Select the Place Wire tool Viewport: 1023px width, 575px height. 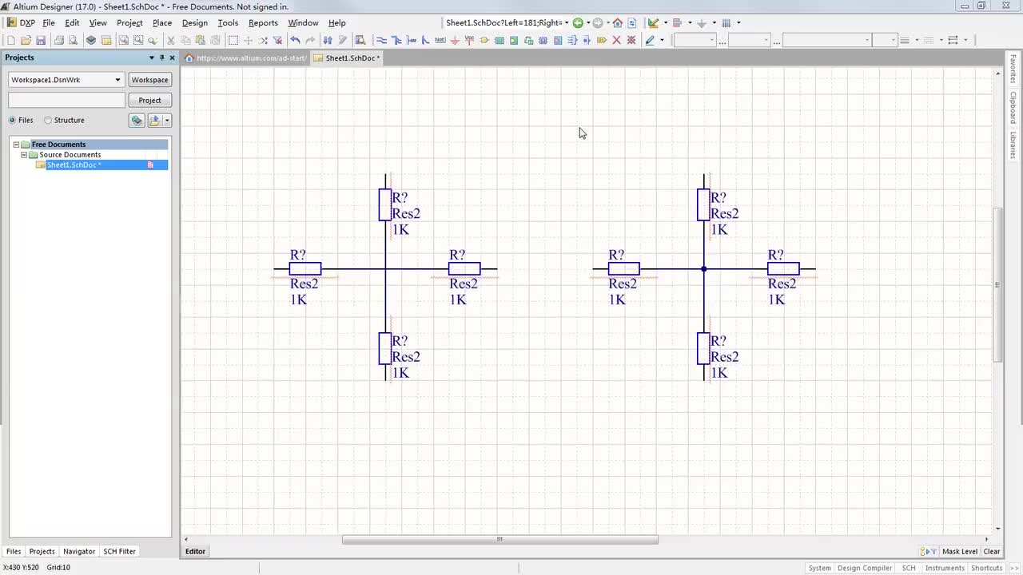point(381,40)
